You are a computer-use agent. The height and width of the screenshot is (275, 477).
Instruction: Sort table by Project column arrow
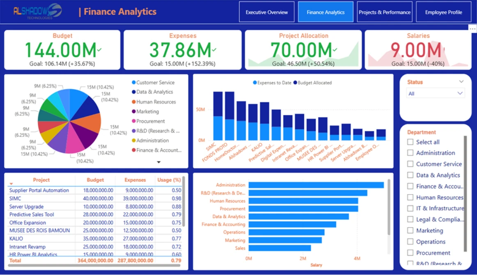point(11,184)
